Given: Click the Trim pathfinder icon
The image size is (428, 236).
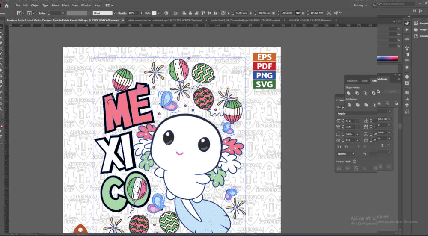Looking at the screenshot, I should point(357,105).
